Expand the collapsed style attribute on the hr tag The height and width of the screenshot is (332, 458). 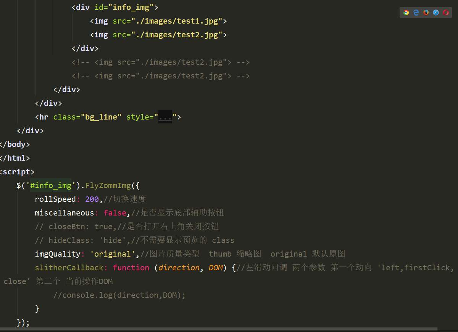pos(165,117)
